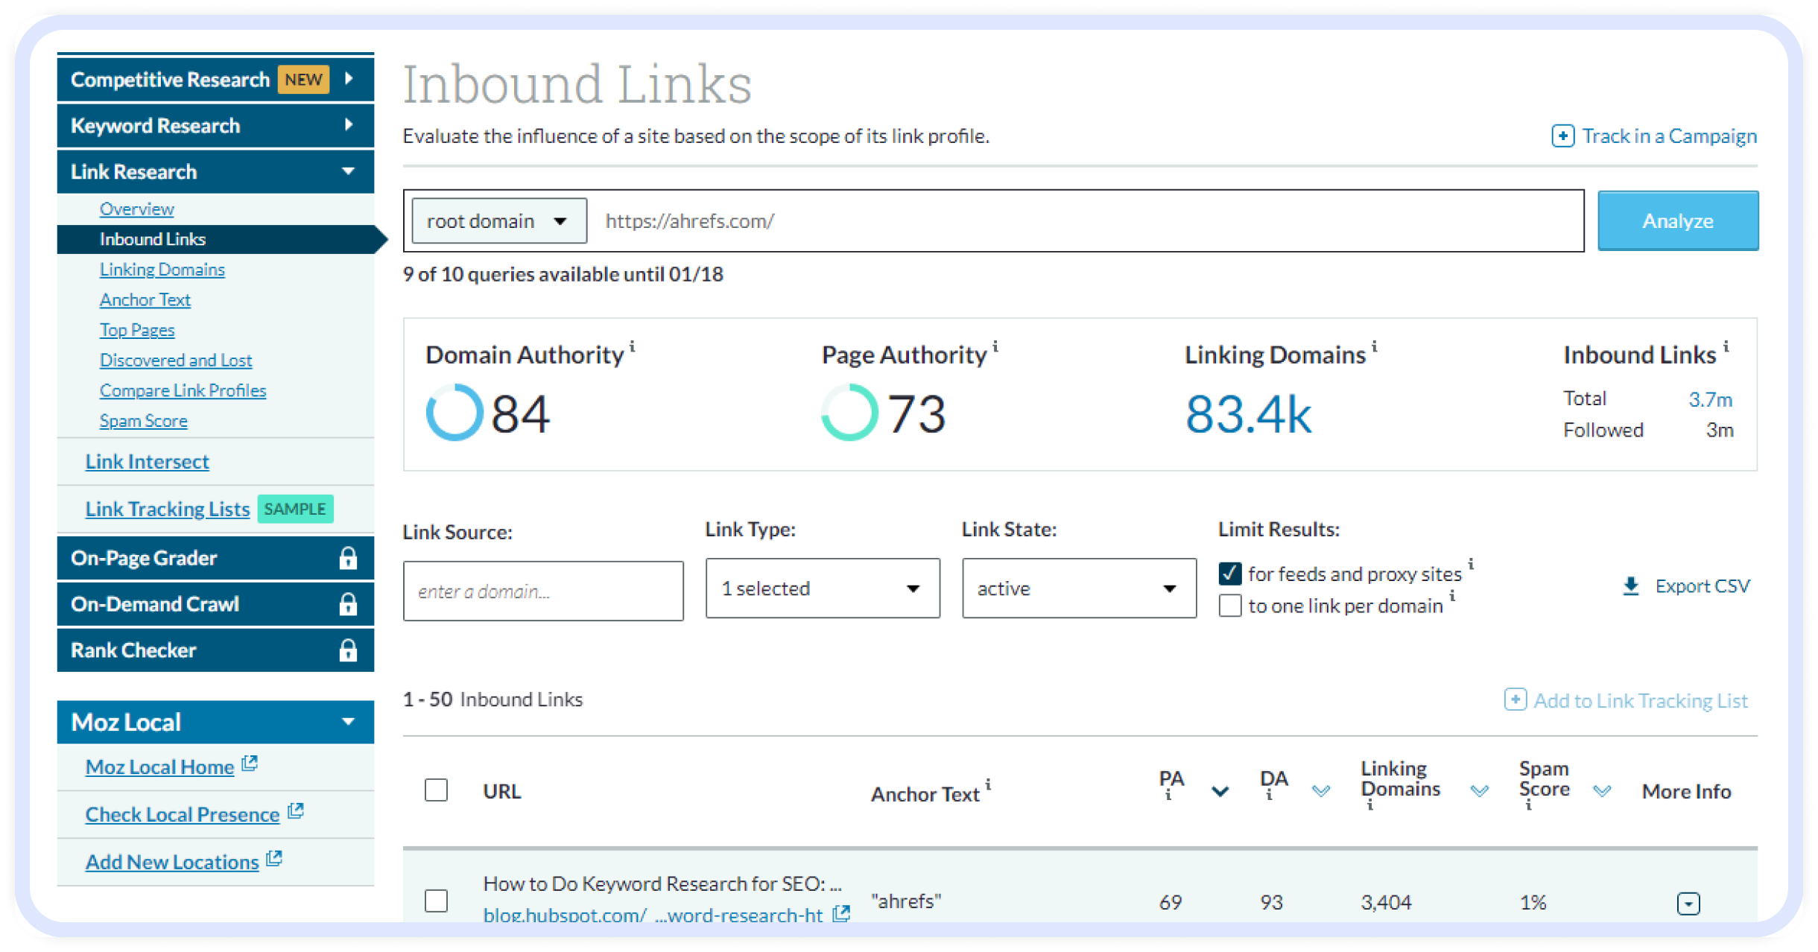Open the Check Local Presence link
The image size is (1818, 952).
tap(183, 813)
